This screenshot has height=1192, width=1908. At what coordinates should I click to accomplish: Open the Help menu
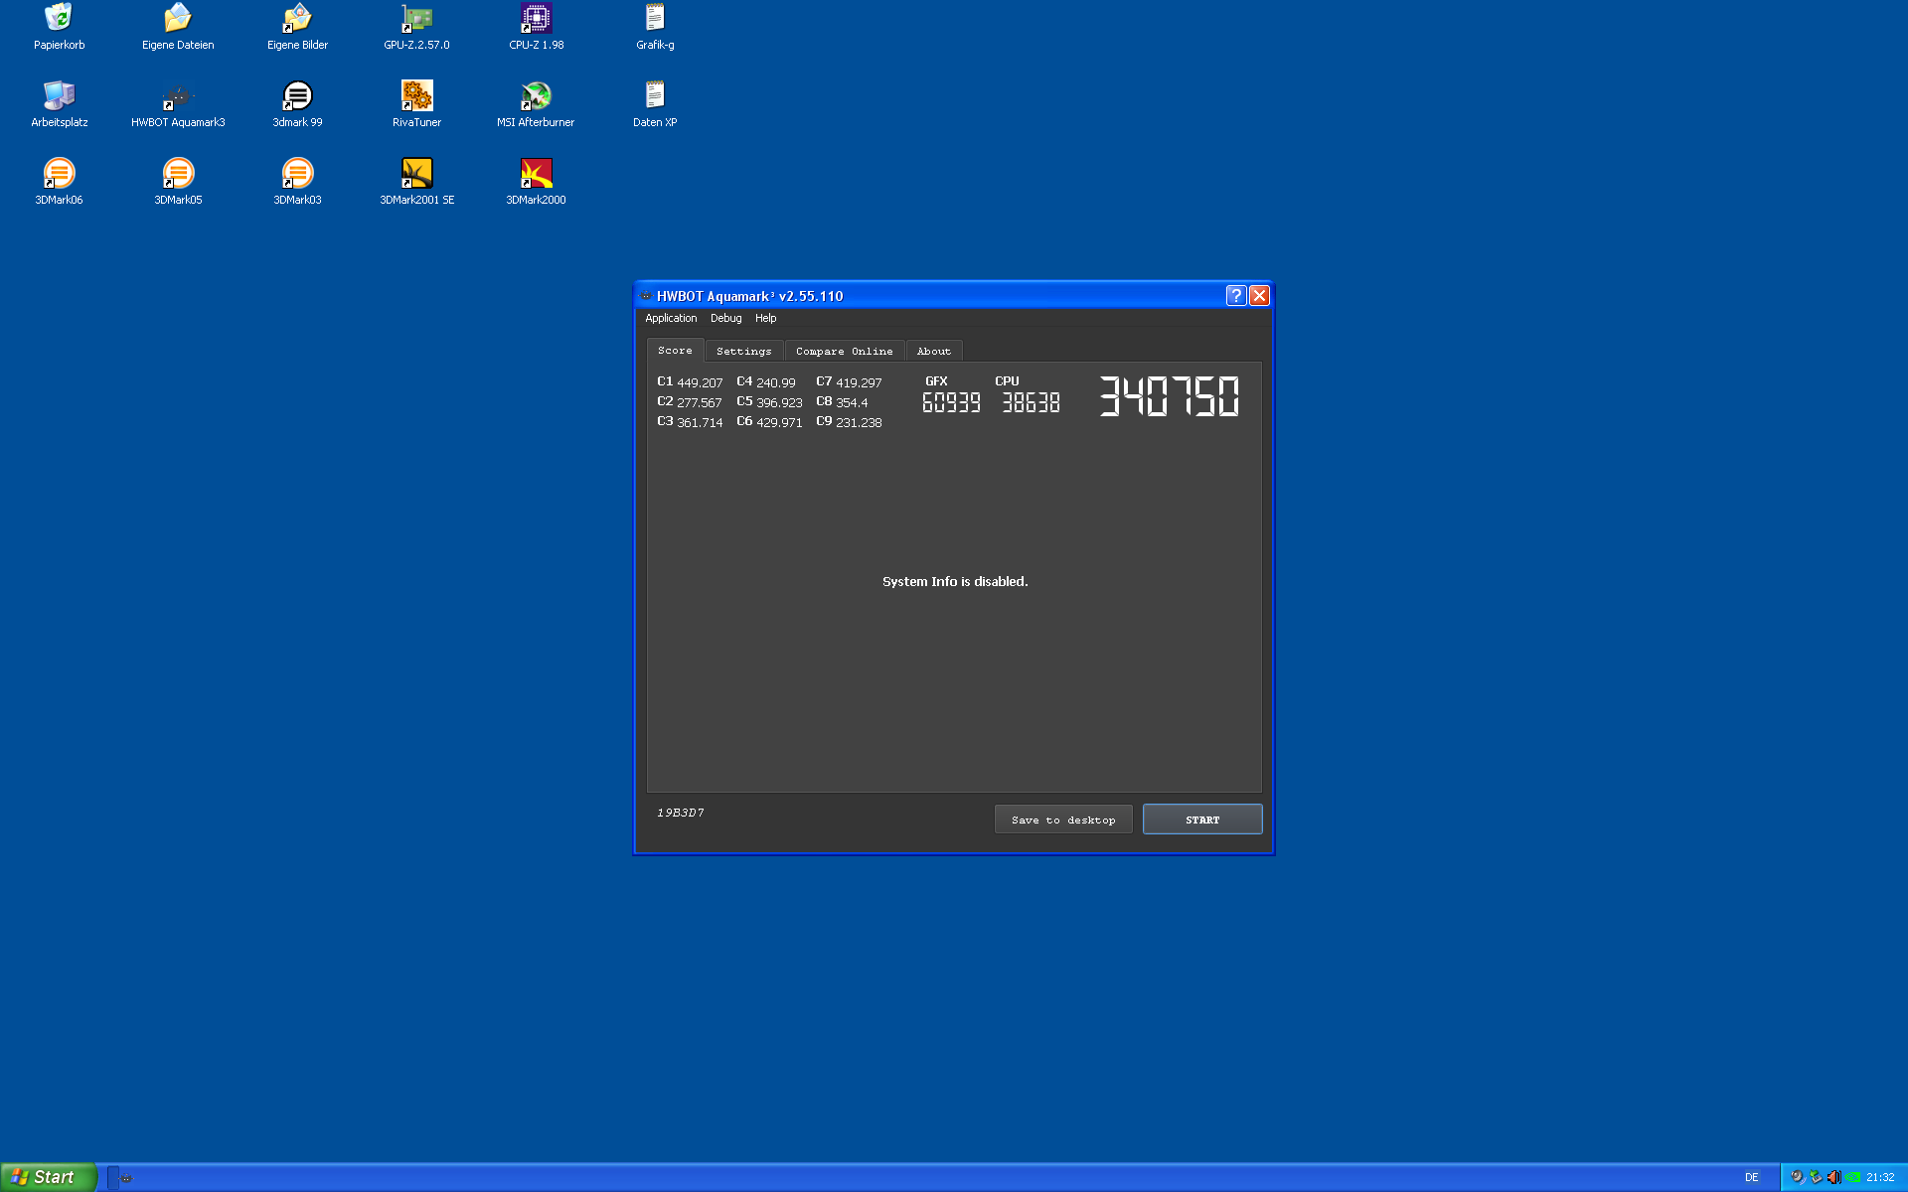[765, 318]
